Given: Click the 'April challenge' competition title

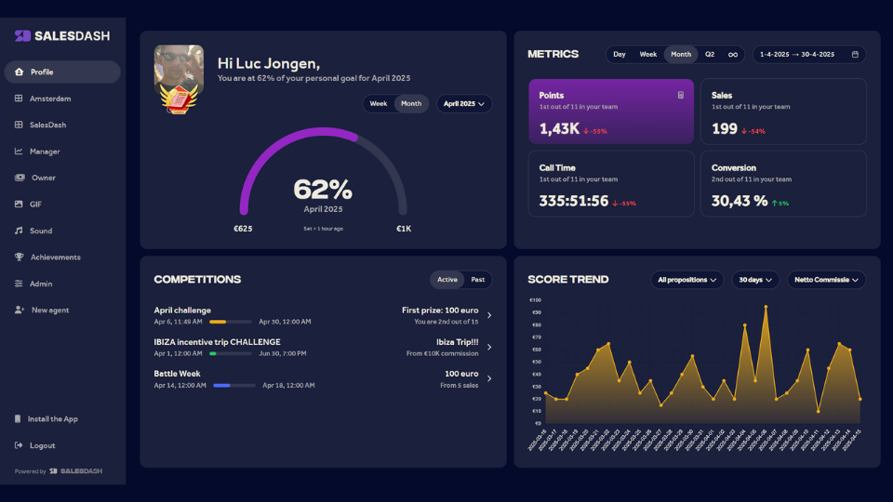Looking at the screenshot, I should [182, 310].
